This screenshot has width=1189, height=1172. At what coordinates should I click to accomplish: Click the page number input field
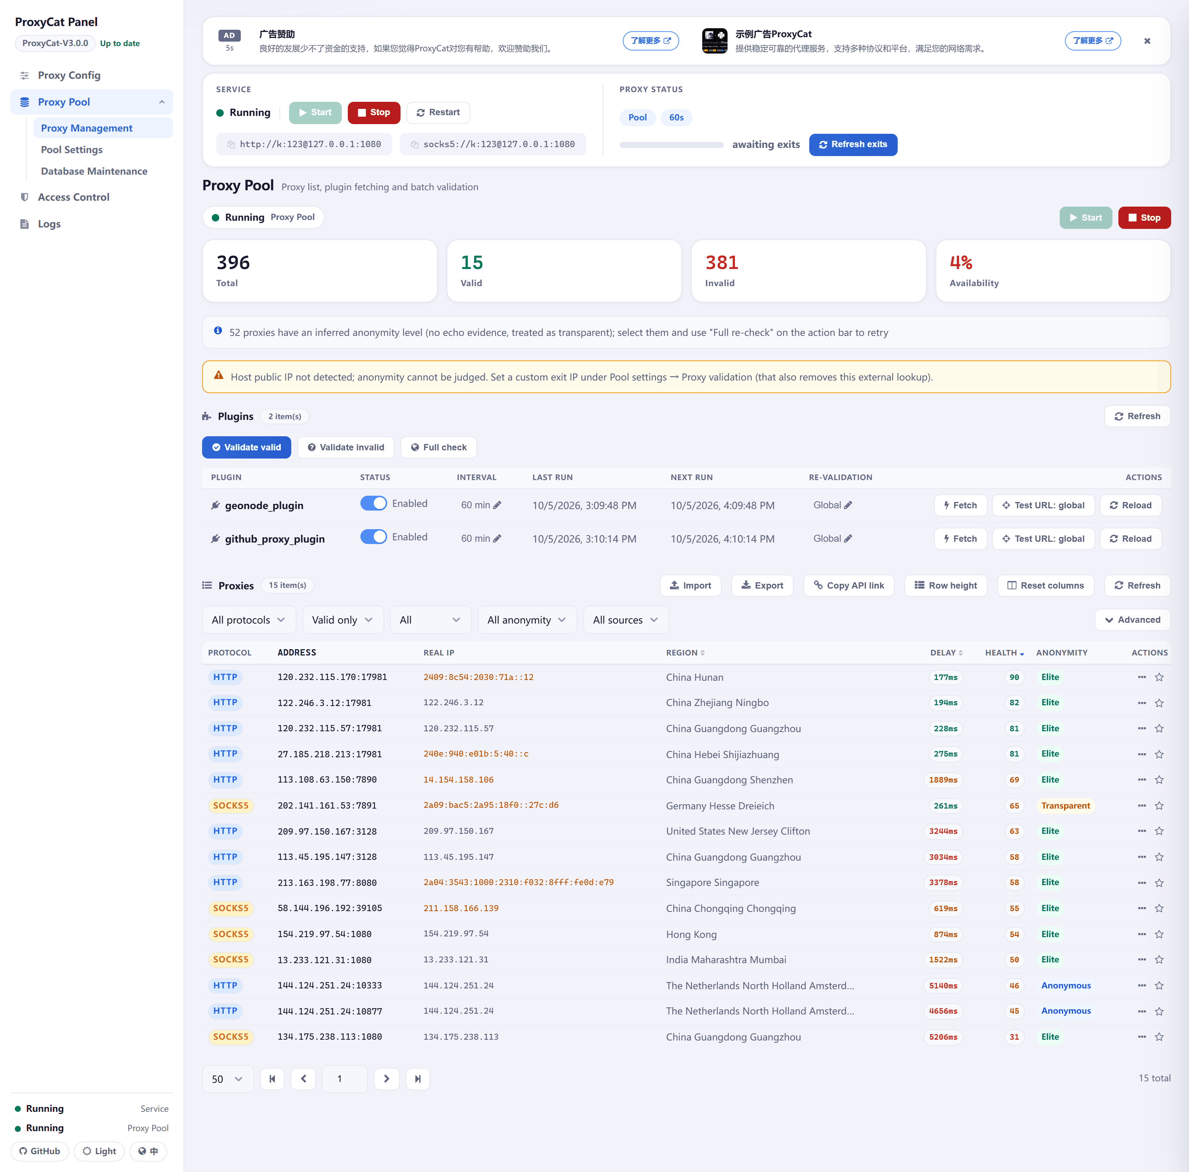[x=344, y=1079]
